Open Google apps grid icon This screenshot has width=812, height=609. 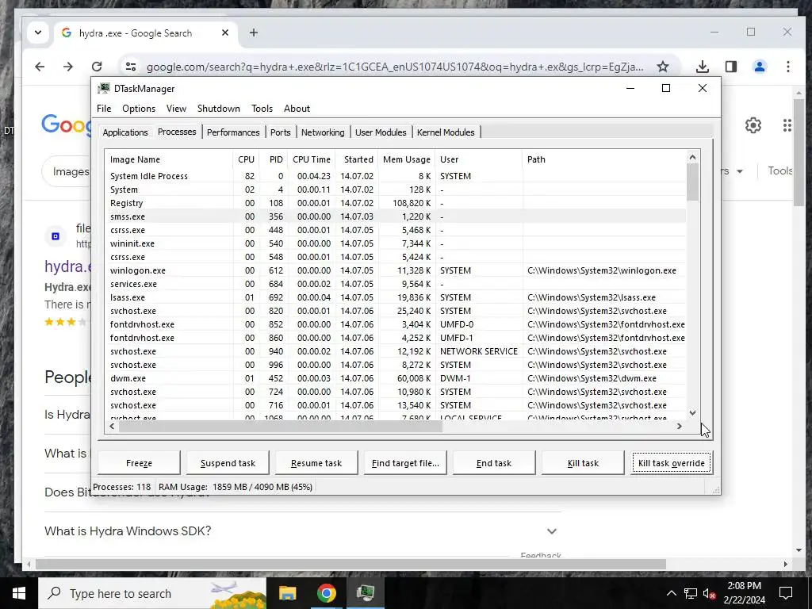click(787, 124)
